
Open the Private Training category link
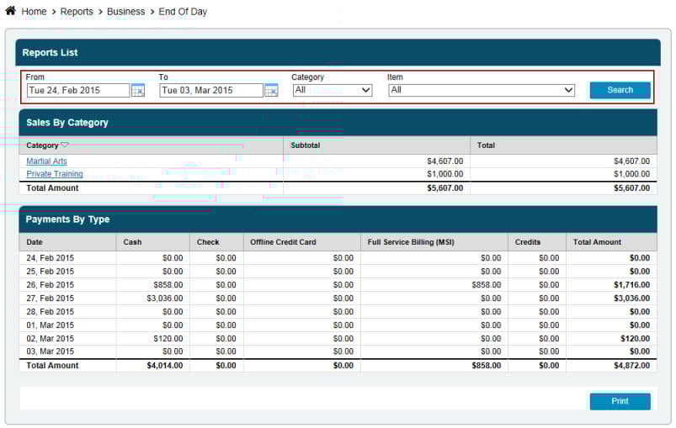[55, 174]
